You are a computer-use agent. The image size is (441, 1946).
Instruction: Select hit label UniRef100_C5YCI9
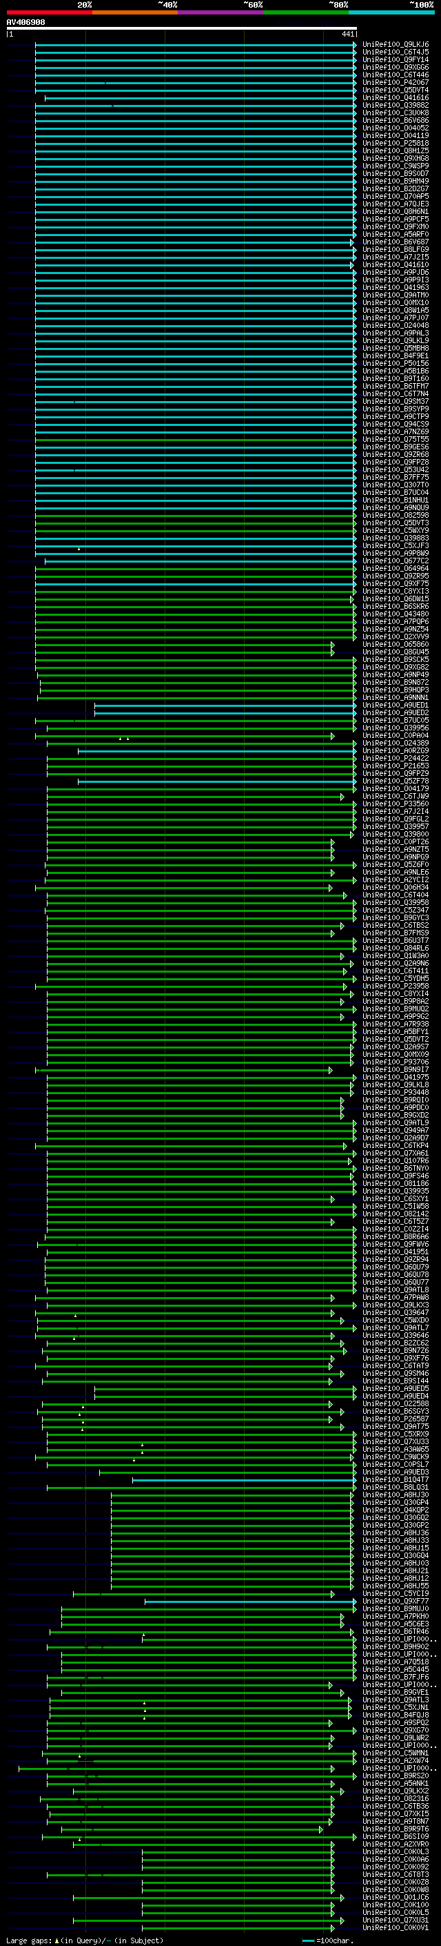point(396,1593)
